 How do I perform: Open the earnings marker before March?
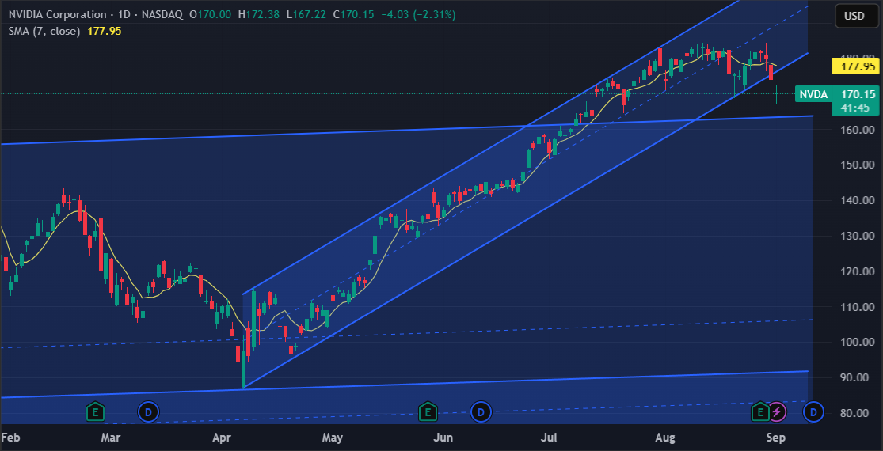[x=95, y=412]
